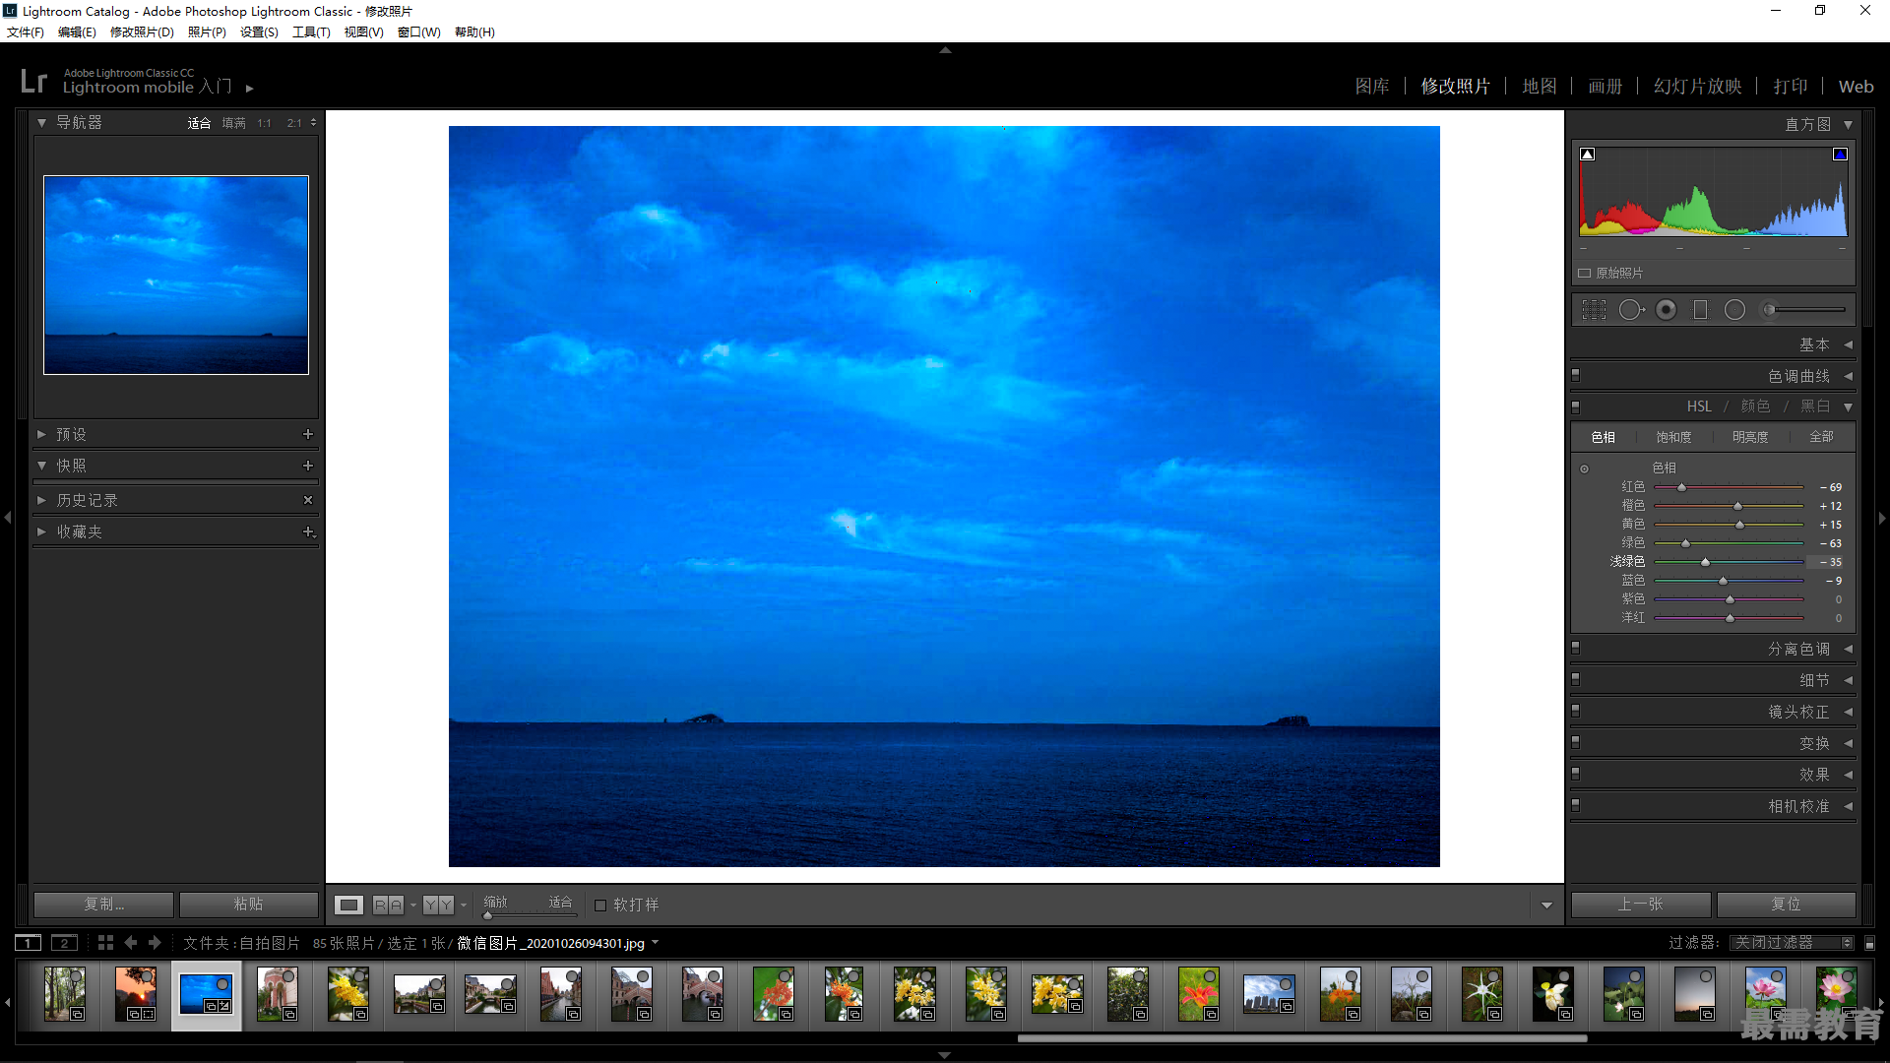The width and height of the screenshot is (1890, 1063).
Task: Expand the 历史记录 panel
Action: click(x=41, y=500)
